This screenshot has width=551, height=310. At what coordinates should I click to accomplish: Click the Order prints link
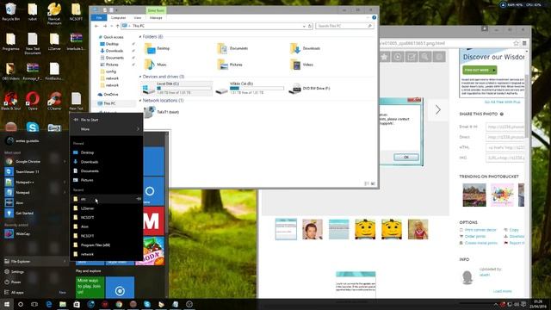click(x=475, y=236)
